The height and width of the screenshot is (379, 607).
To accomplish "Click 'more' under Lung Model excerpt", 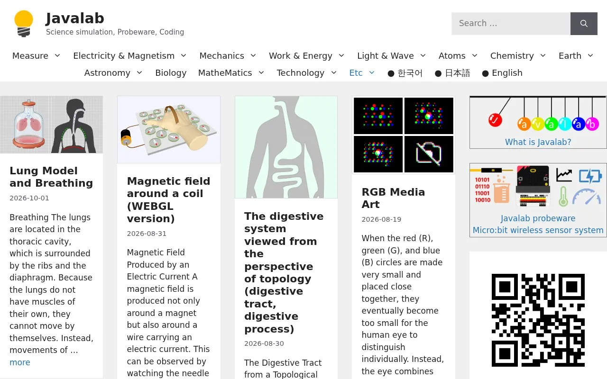I will pyautogui.click(x=20, y=362).
